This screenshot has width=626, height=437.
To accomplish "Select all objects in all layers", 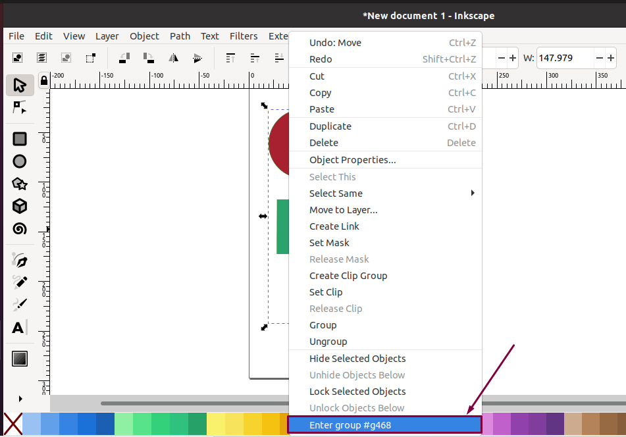I will click(41, 58).
